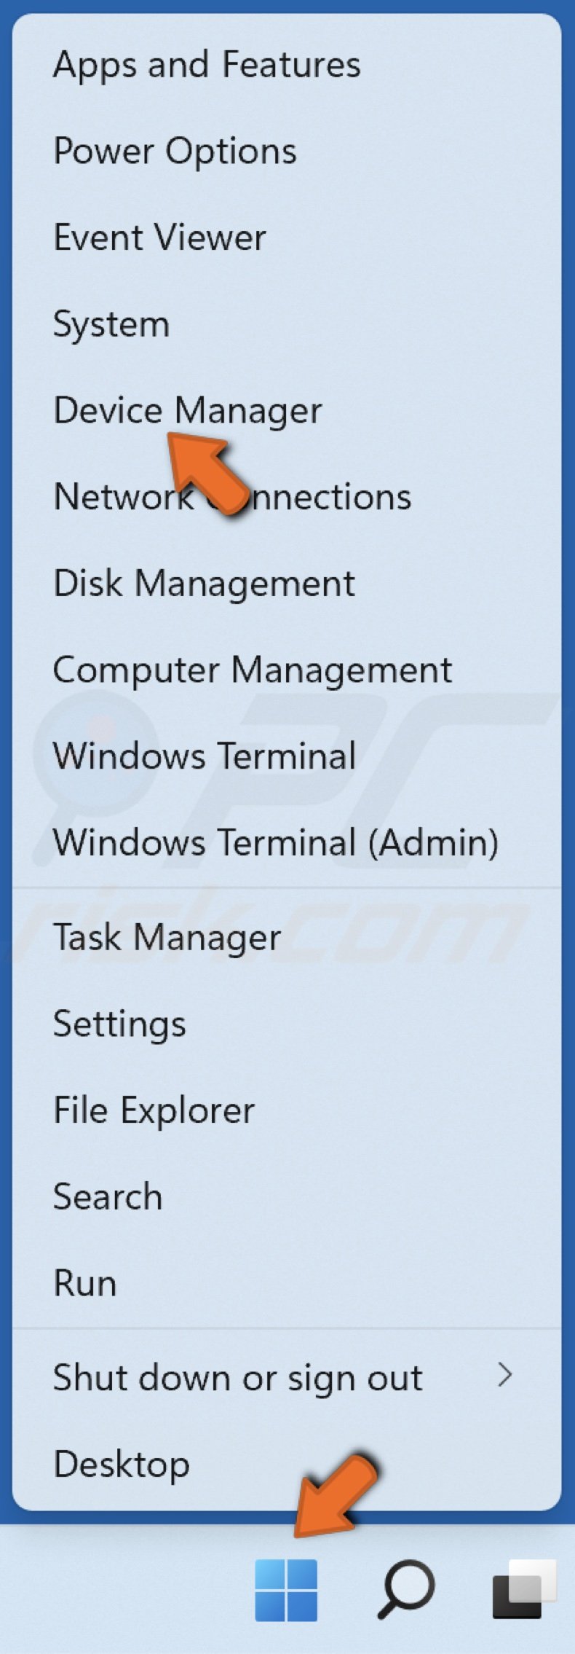Open Disk Management

pyautogui.click(x=205, y=583)
